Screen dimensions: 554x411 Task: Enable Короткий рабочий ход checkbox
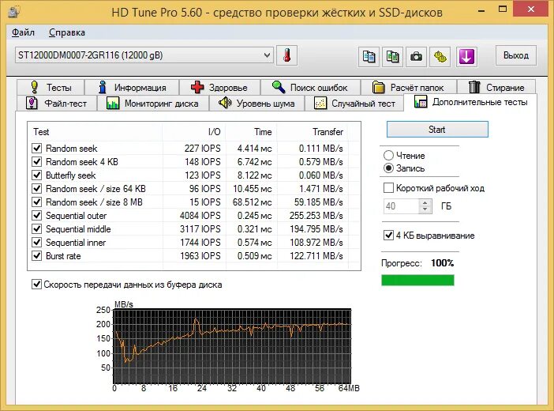(x=388, y=188)
